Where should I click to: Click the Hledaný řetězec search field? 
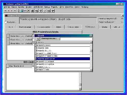click(x=76, y=39)
